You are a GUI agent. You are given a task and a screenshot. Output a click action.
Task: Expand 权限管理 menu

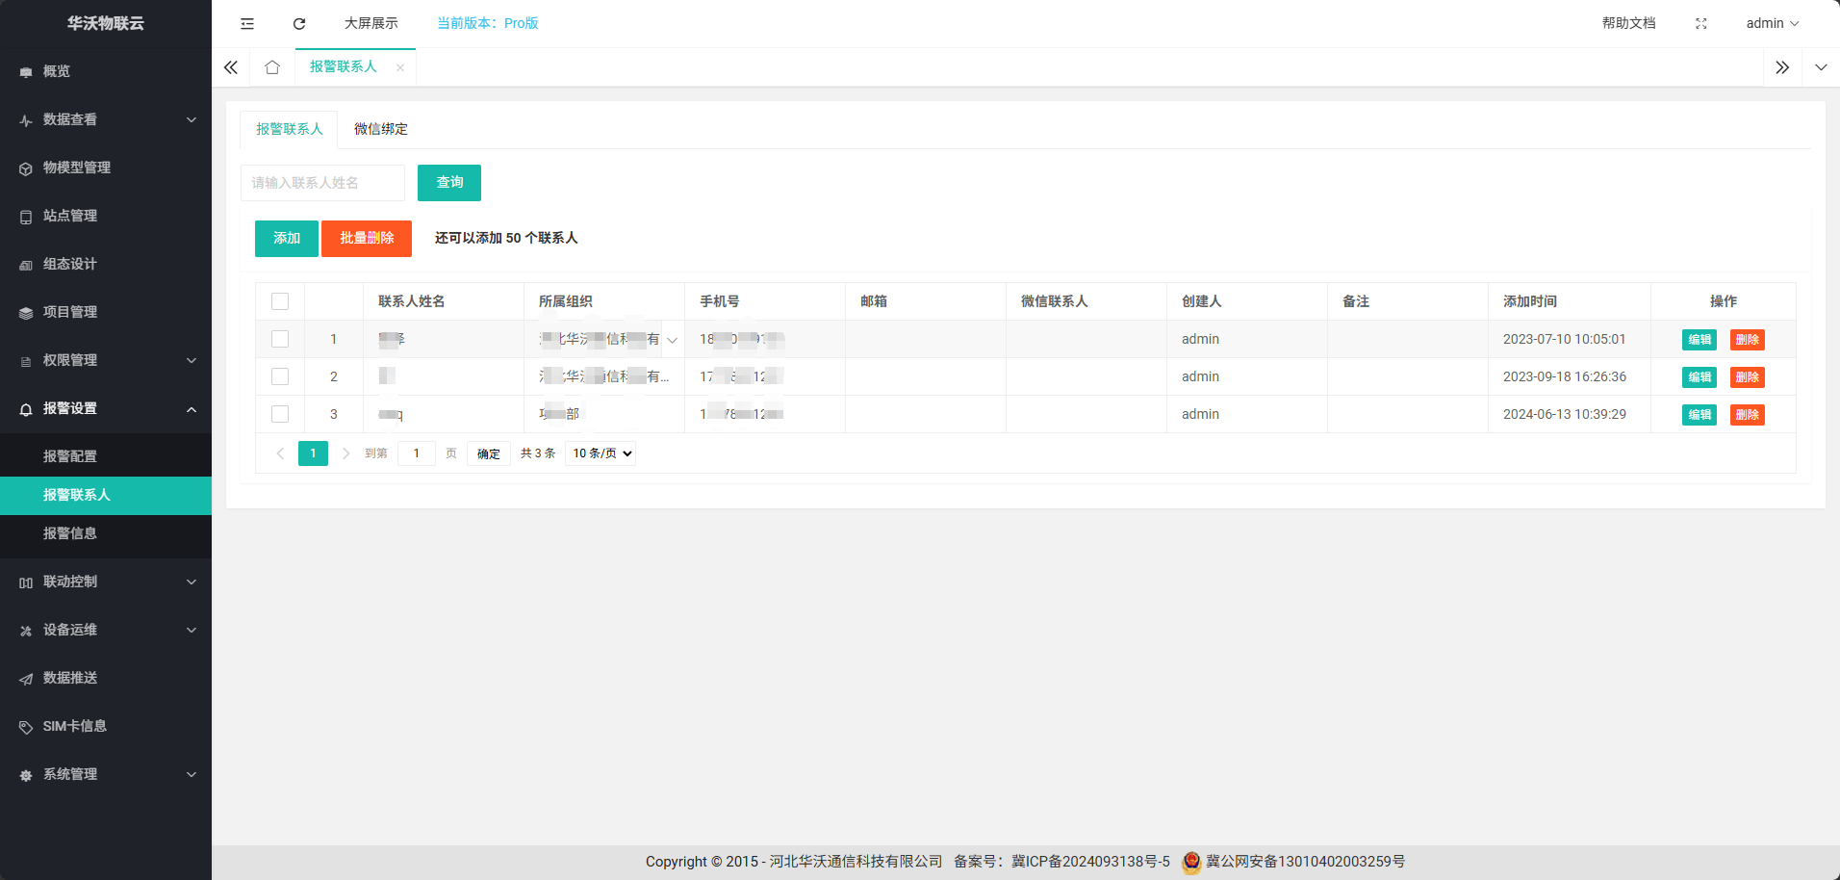click(x=106, y=360)
